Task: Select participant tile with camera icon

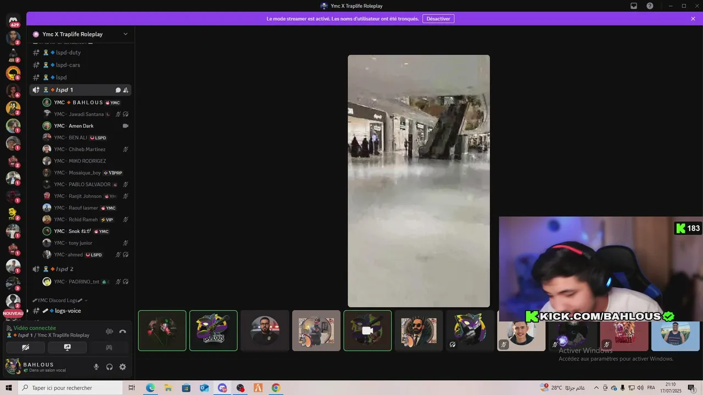Action: (367, 330)
